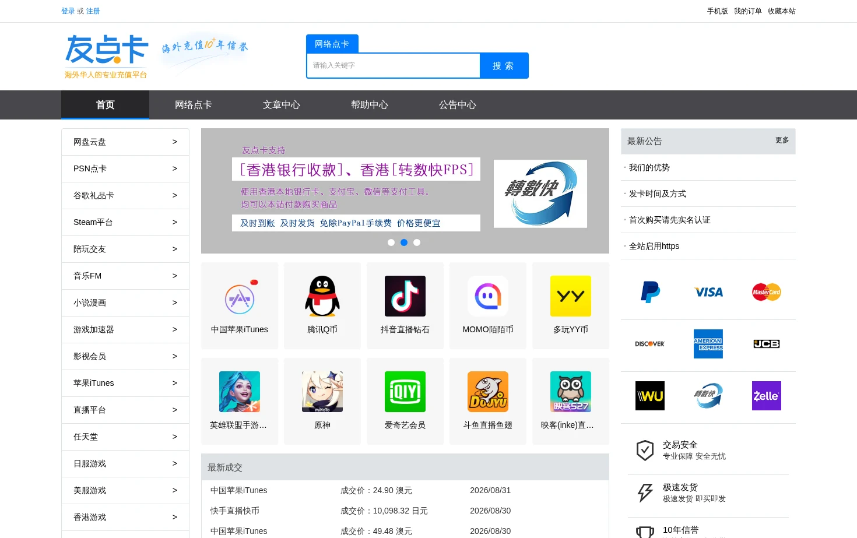Expand the 陪玩交友 category arrow
Screen dimensions: 857x538
[x=174, y=249]
